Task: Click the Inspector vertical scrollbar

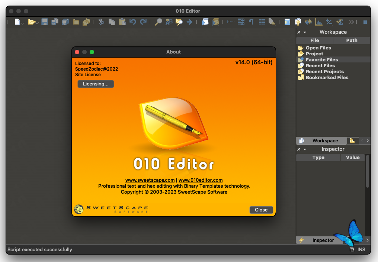Action: point(367,171)
